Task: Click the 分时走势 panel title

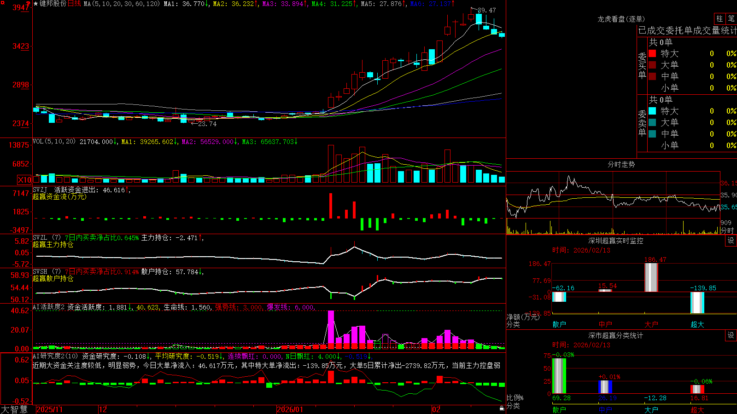Action: (621, 164)
